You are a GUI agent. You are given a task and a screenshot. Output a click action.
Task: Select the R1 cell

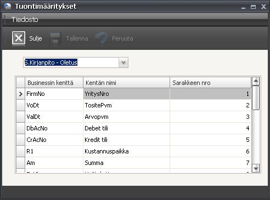[54, 151]
